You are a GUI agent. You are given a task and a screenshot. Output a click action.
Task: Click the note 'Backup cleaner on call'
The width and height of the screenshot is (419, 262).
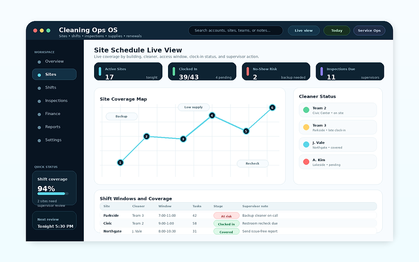pyautogui.click(x=260, y=215)
